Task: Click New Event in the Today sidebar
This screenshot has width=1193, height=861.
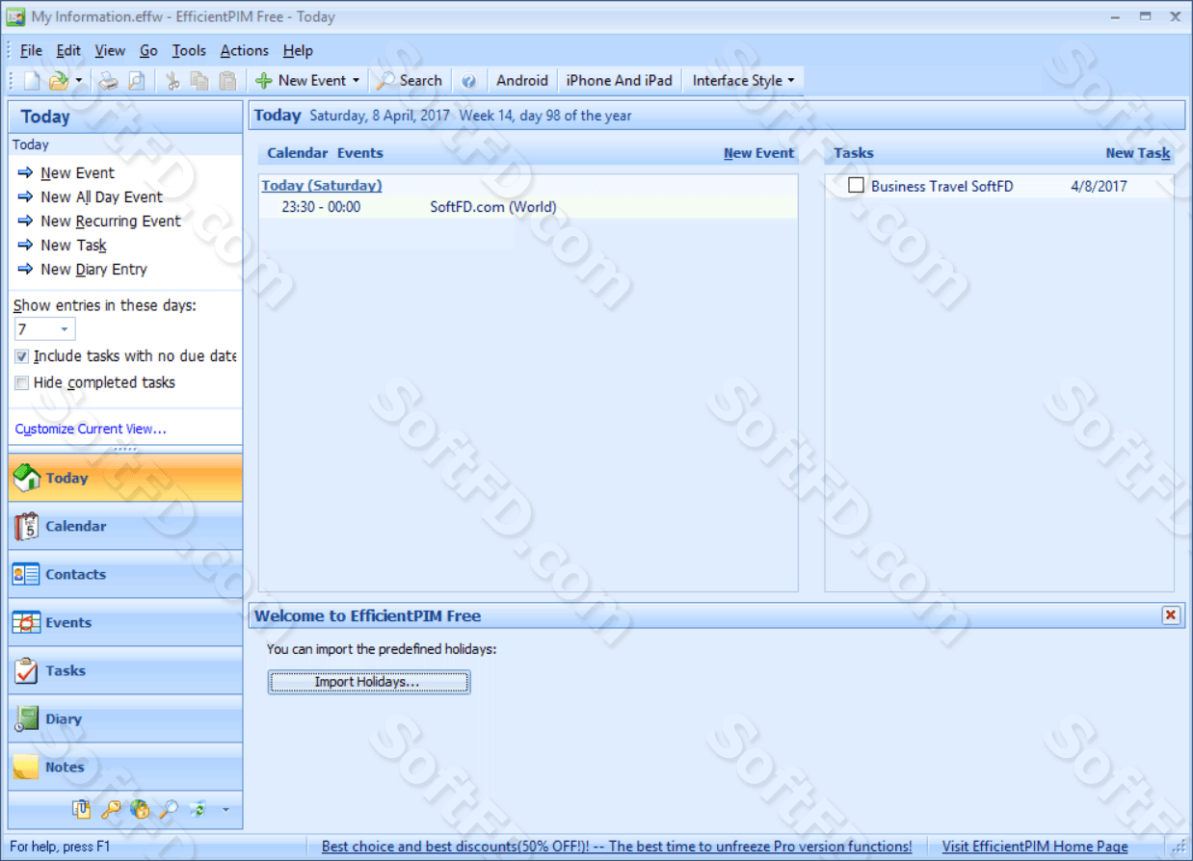Action: point(77,173)
